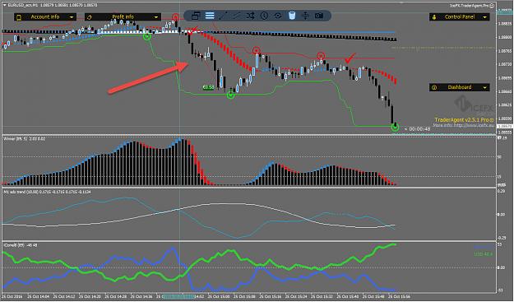Click the crossed shuffle arrows icon

[251, 16]
